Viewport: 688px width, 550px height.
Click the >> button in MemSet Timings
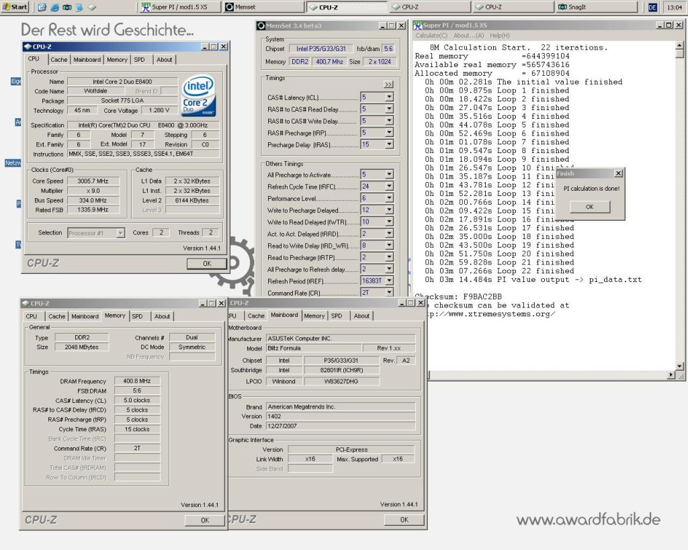[389, 85]
